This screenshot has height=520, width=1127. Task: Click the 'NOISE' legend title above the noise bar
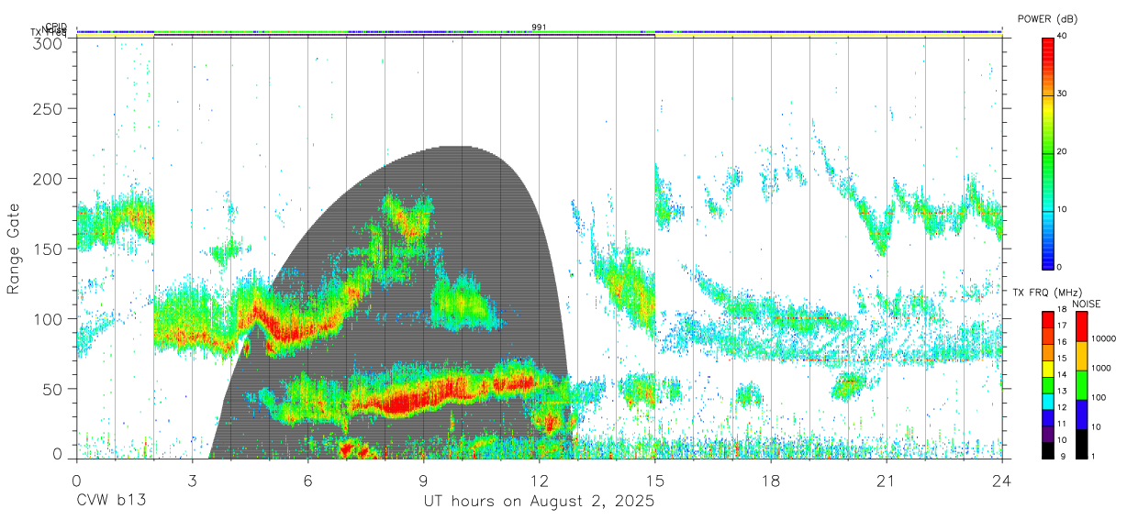(x=1087, y=304)
